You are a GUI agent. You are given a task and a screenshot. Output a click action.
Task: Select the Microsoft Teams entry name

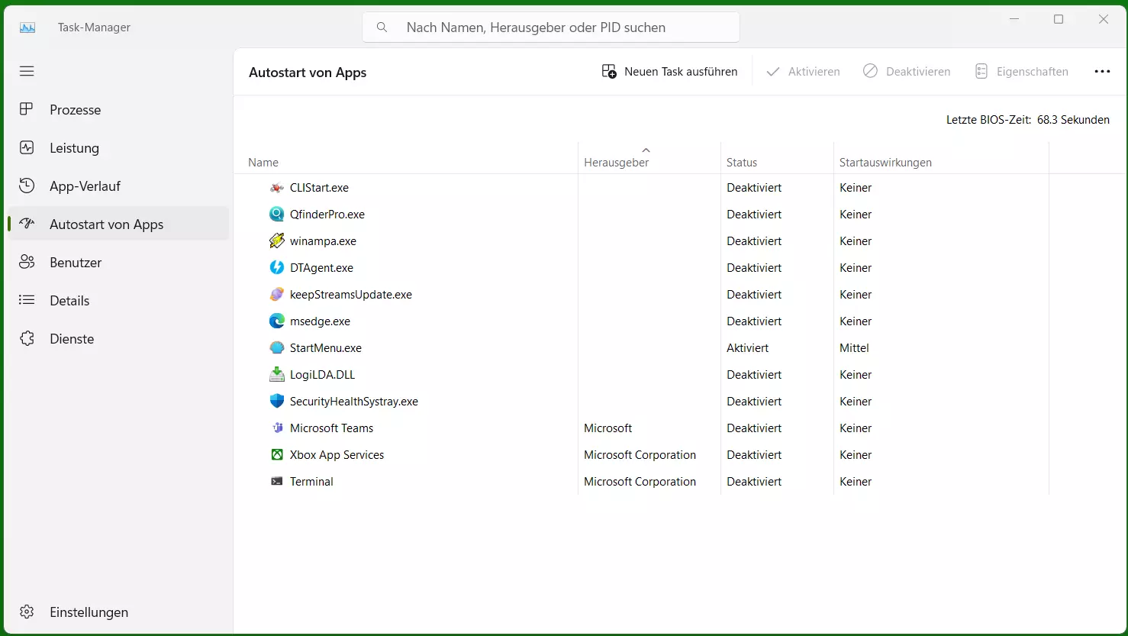pyautogui.click(x=331, y=428)
